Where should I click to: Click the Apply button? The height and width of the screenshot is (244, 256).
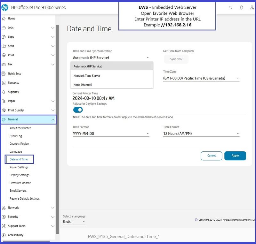point(235,156)
